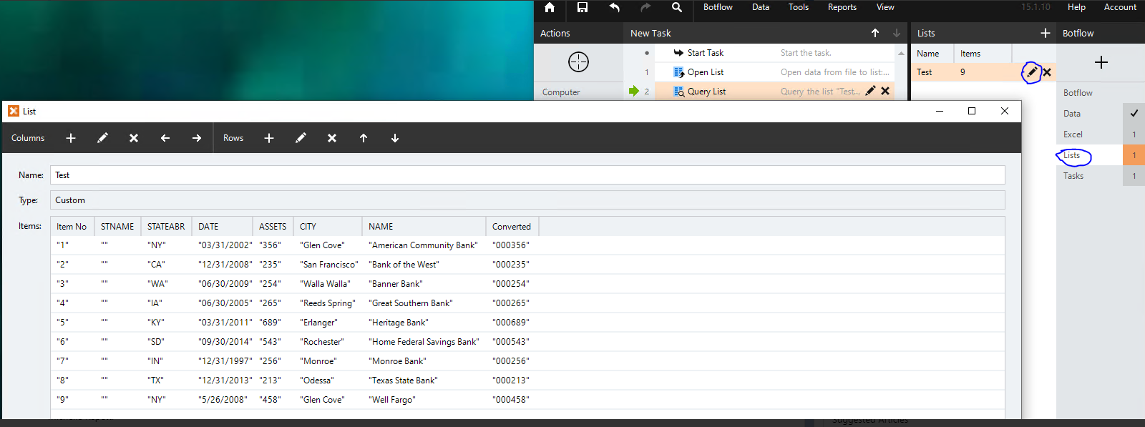Viewport: 1145px width, 427px height.
Task: Click the "000689" converted value
Action: pyautogui.click(x=511, y=323)
